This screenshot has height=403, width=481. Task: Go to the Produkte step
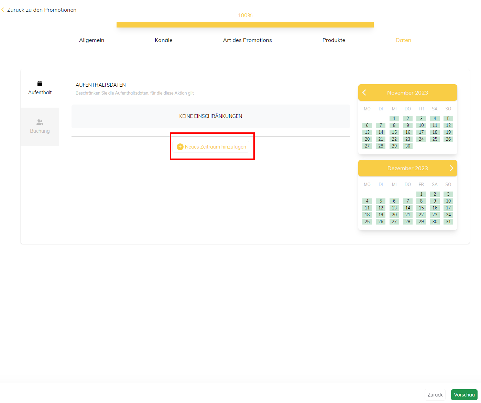334,40
